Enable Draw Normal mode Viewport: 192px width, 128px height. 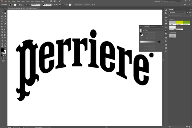(x=2, y=58)
